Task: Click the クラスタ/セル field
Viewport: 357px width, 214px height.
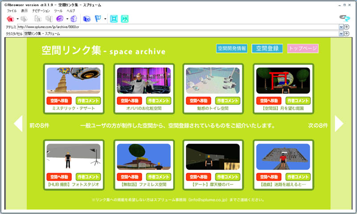Action: coord(181,33)
